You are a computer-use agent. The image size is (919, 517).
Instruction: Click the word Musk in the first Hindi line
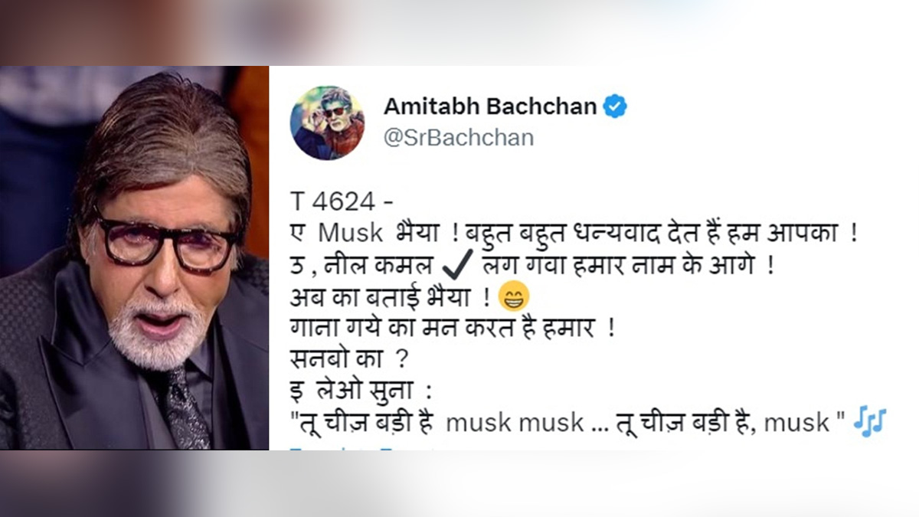343,233
